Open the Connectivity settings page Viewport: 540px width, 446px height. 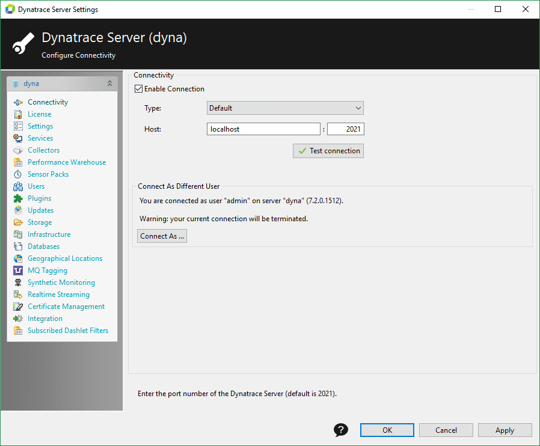48,102
